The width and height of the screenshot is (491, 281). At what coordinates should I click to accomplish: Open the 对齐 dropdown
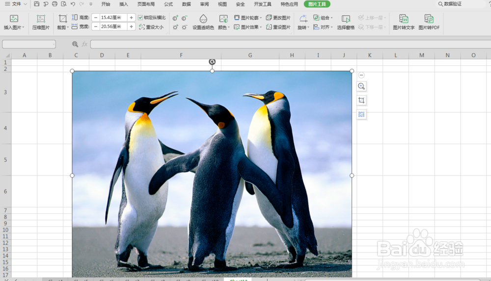pyautogui.click(x=323, y=27)
